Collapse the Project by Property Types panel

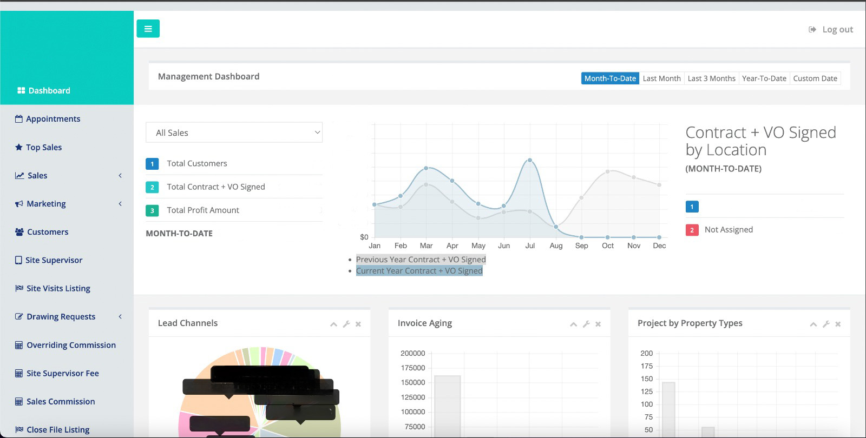point(813,324)
